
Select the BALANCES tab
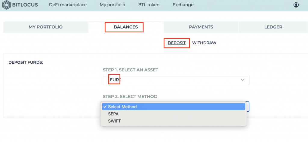click(126, 27)
